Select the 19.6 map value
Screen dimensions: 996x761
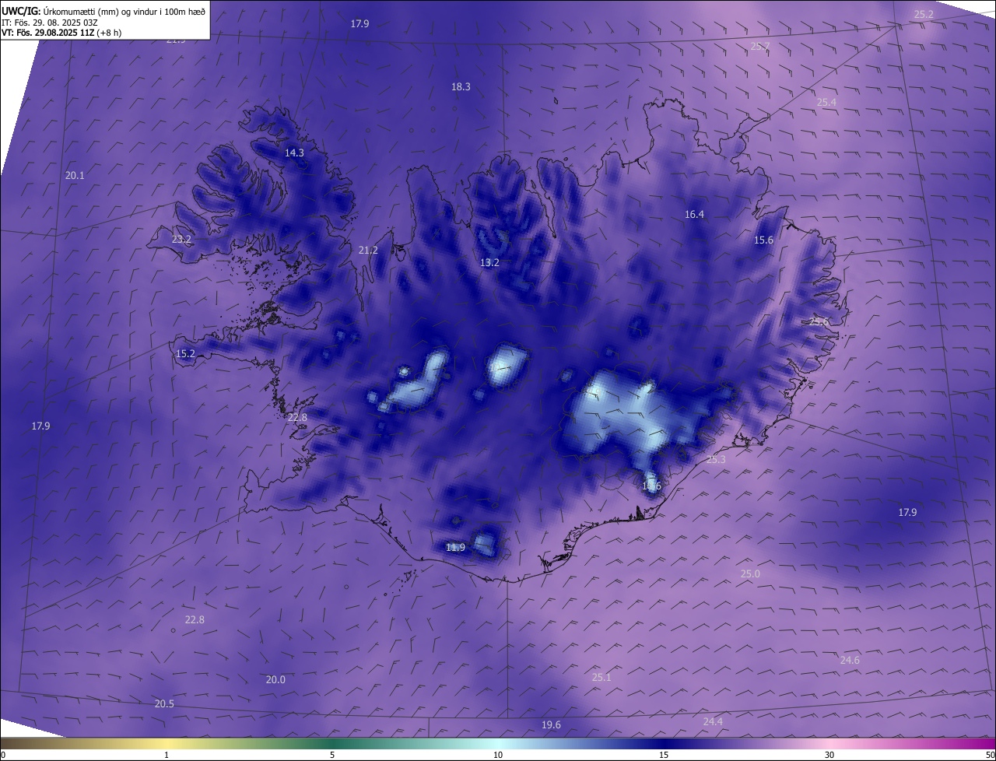point(551,724)
